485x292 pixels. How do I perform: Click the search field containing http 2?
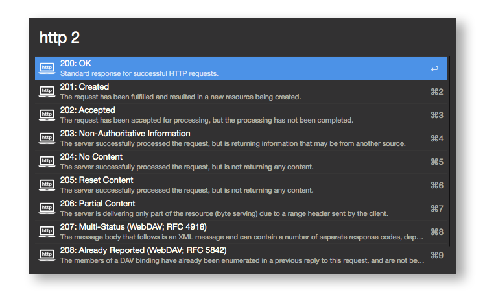(x=240, y=38)
